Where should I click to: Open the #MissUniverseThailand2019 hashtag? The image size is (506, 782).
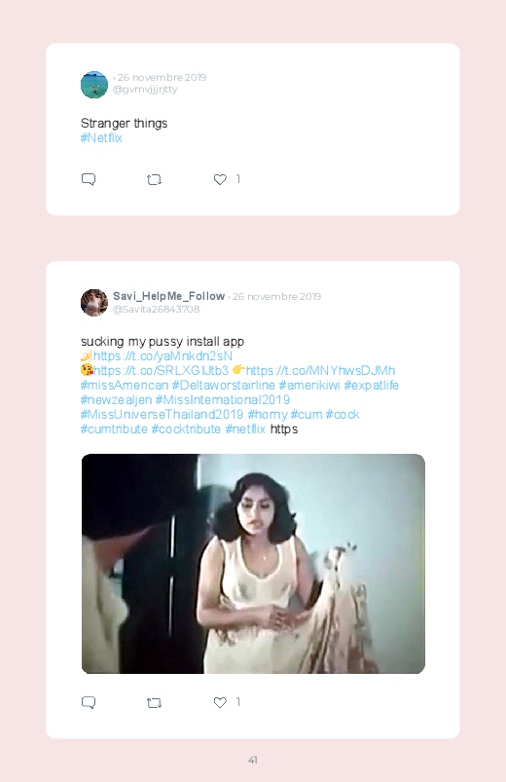pyautogui.click(x=162, y=415)
